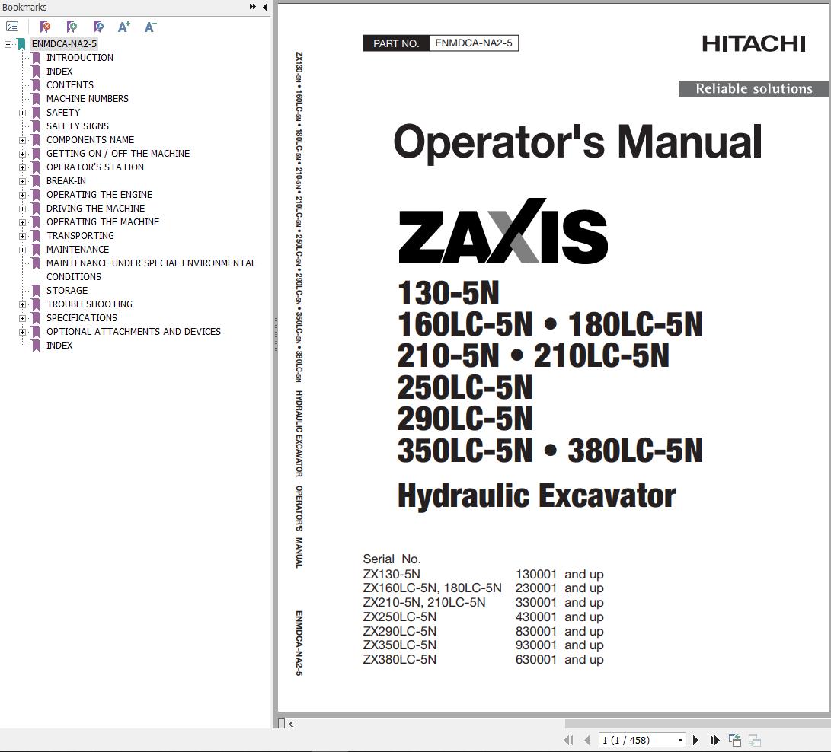
Task: Click the Operator's Manual title
Action: pyautogui.click(x=577, y=142)
